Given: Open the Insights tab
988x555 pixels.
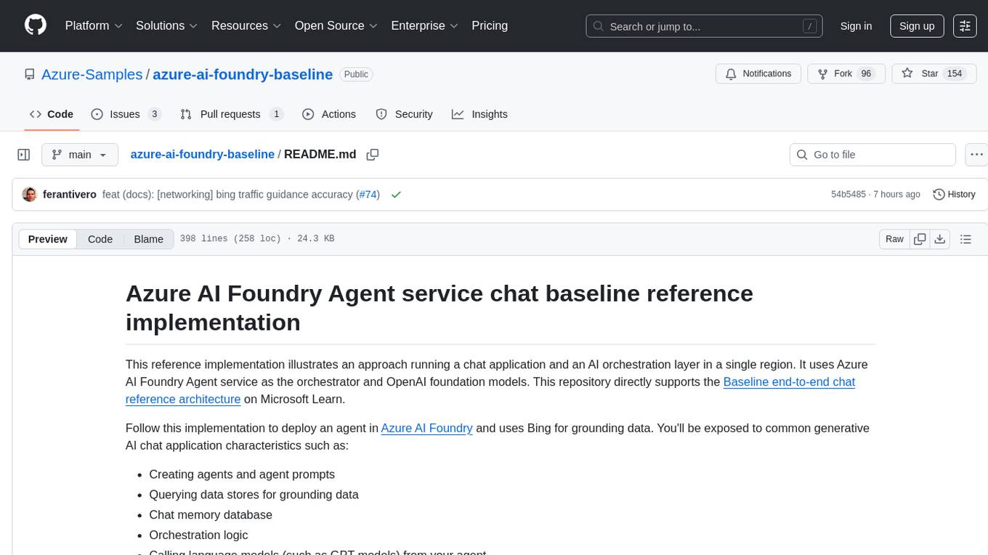Looking at the screenshot, I should tap(479, 114).
